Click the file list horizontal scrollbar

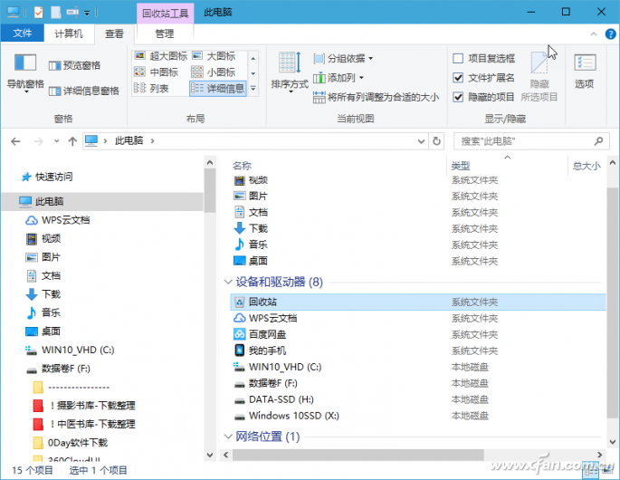pos(358,455)
